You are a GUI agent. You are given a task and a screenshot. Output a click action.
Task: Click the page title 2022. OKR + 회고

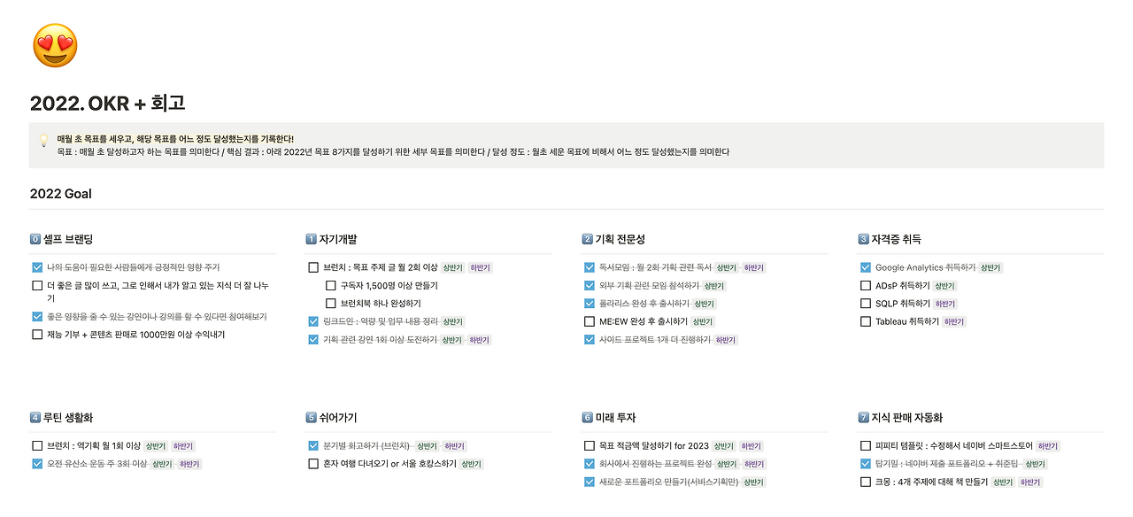point(108,103)
